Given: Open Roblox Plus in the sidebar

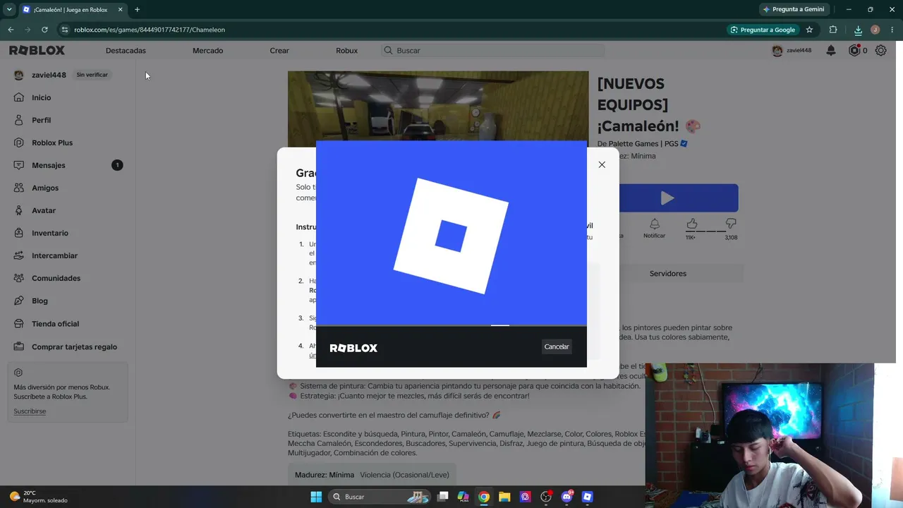Looking at the screenshot, I should click(x=51, y=143).
